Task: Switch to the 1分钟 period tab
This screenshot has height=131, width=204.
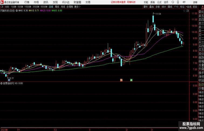Action: coord(13,7)
